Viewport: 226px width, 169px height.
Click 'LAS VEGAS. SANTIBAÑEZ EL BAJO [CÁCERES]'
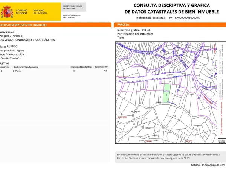click(27, 40)
